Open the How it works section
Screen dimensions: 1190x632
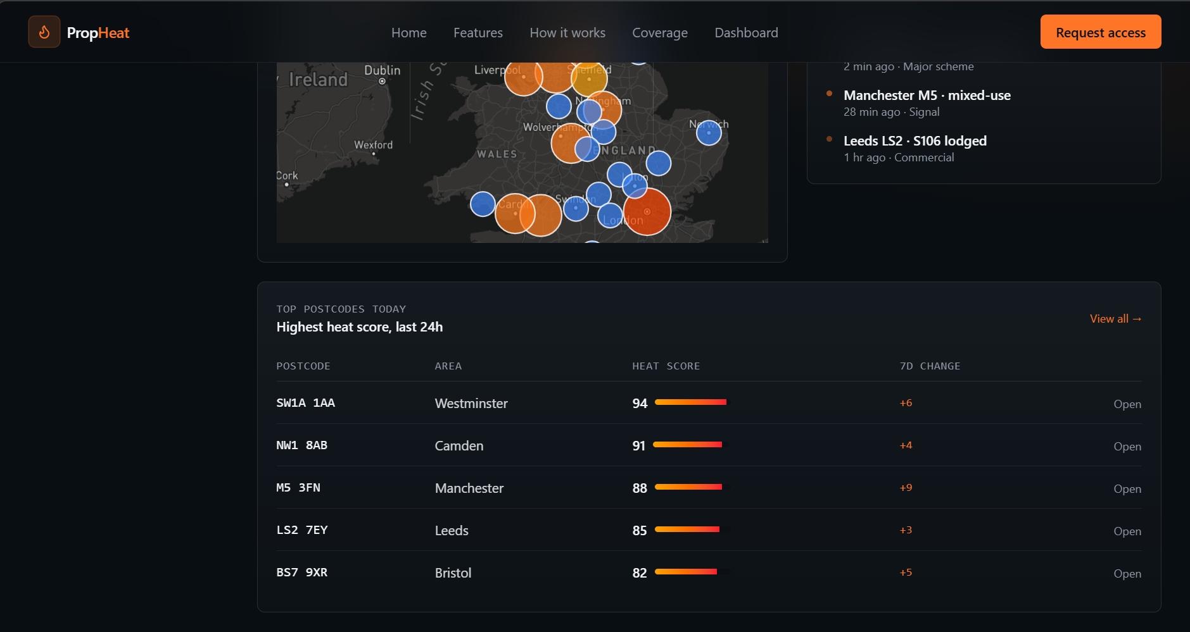click(567, 33)
